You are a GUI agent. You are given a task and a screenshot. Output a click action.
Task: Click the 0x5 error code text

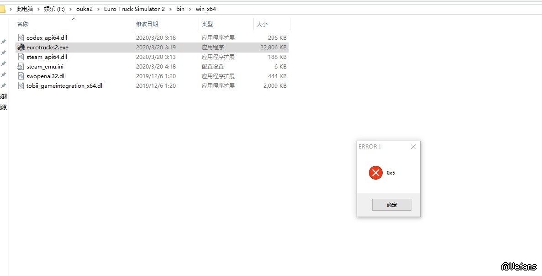pos(390,173)
